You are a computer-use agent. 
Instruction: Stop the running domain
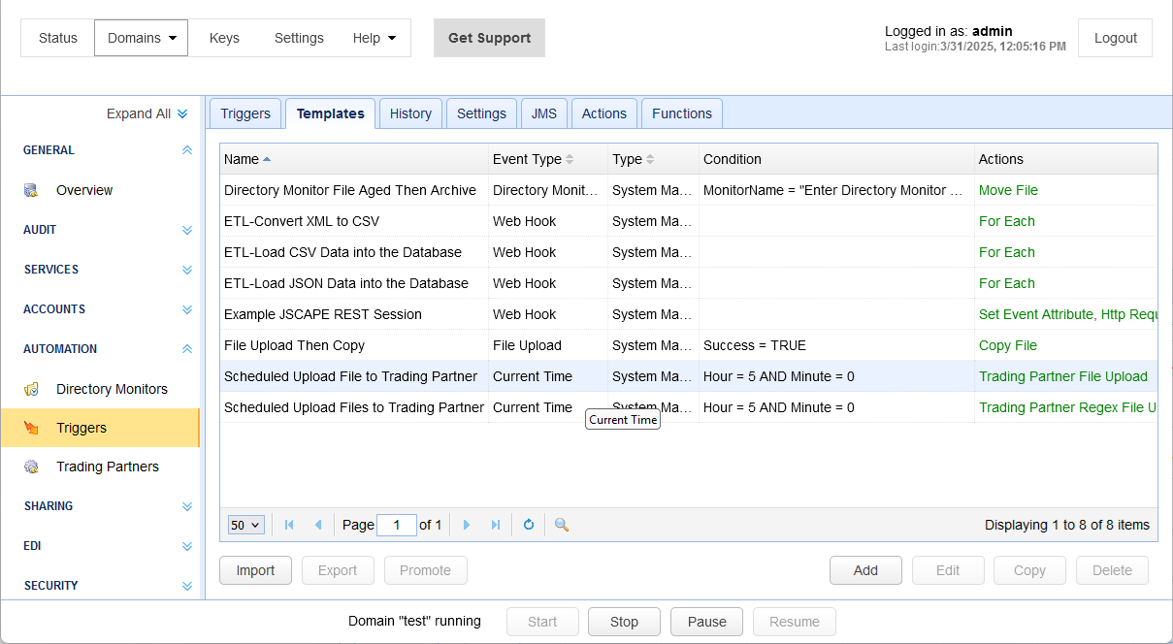tap(624, 622)
